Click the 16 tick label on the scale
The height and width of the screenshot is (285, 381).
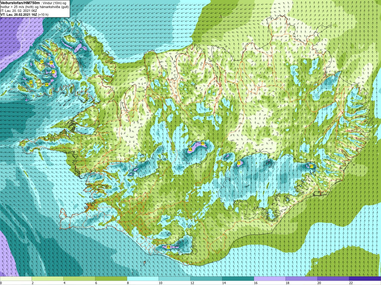point(256,283)
